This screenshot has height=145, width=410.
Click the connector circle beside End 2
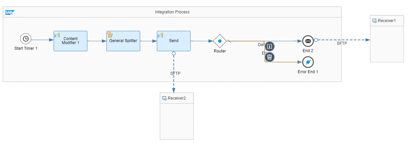click(x=316, y=40)
